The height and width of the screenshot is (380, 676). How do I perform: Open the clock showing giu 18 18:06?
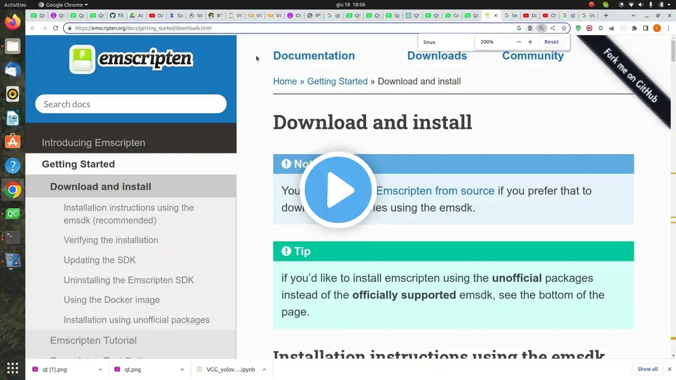click(x=351, y=5)
